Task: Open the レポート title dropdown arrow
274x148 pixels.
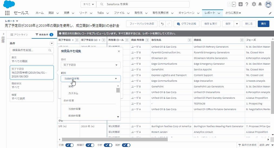Action: [x=17, y=21]
